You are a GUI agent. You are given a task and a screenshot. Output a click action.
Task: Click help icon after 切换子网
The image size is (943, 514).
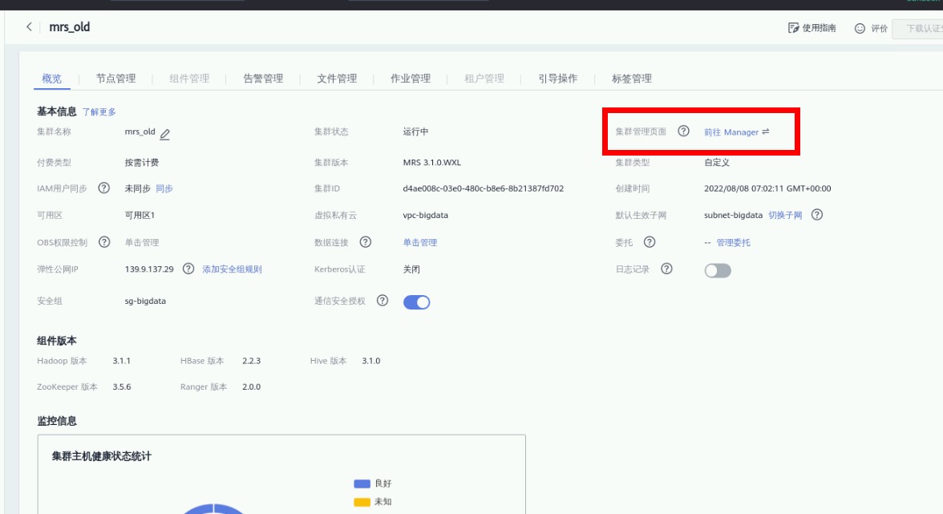coord(816,215)
